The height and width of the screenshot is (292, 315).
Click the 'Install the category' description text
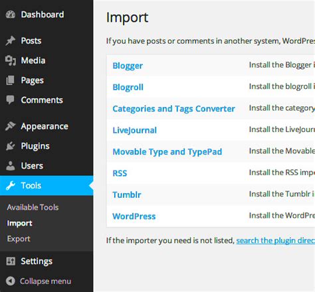point(282,108)
